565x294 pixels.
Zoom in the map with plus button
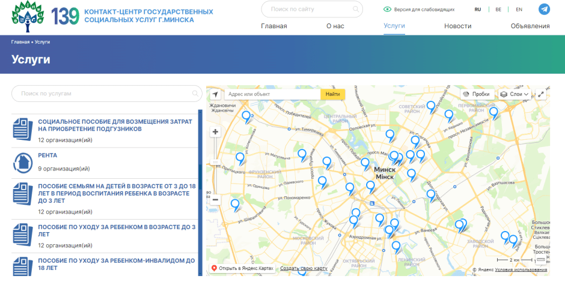(215, 132)
